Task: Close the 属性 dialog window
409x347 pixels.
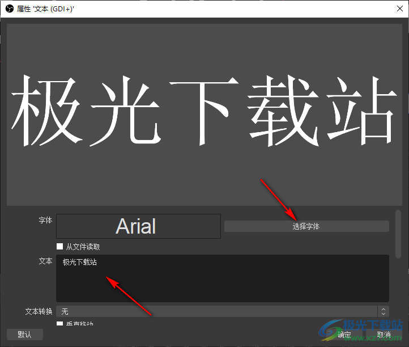Action: click(399, 9)
